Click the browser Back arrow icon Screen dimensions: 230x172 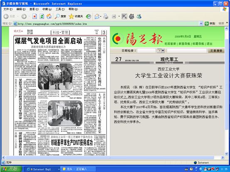[x=6, y=16]
